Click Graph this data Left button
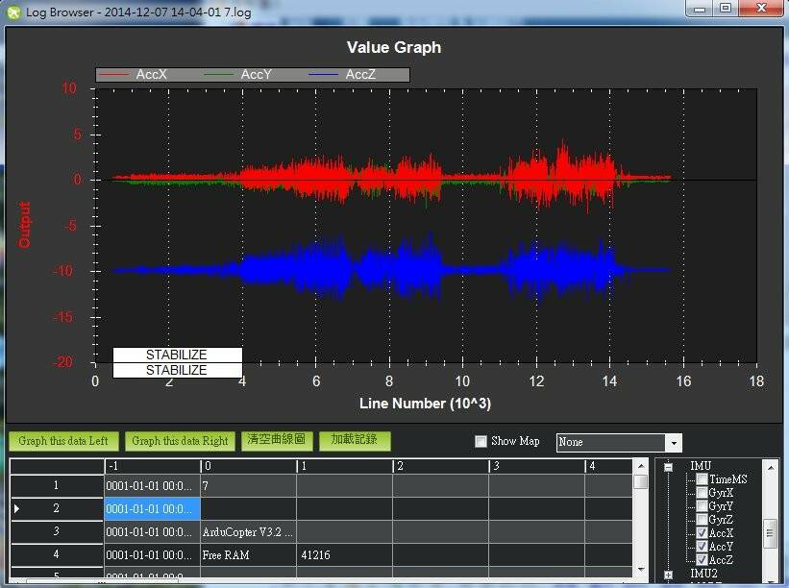Screen dimensions: 789x588 tap(63, 441)
